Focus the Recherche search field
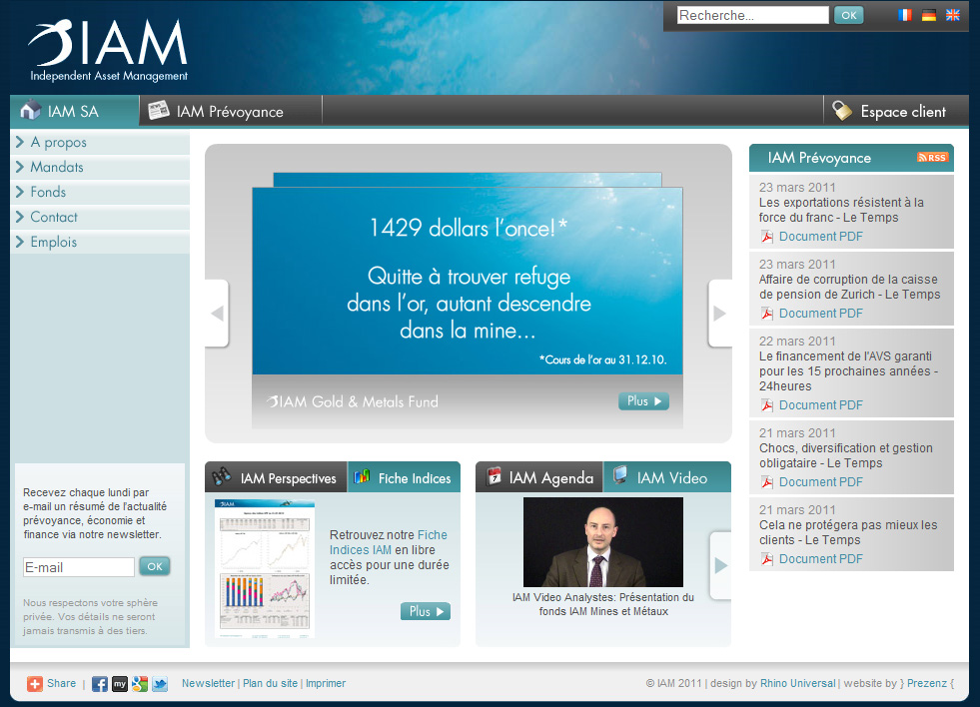 (752, 15)
